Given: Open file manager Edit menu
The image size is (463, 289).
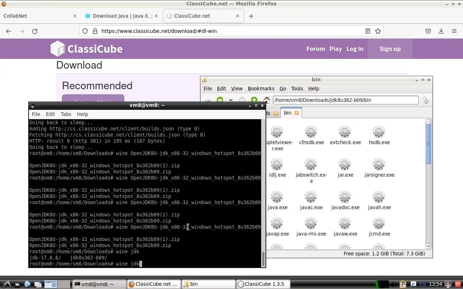Looking at the screenshot, I should pyautogui.click(x=221, y=89).
